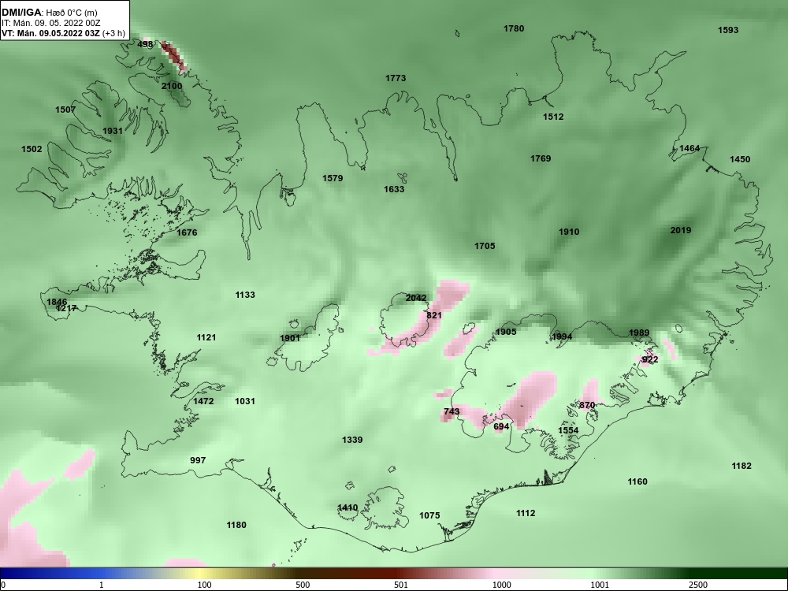Click the map value 1676
Viewport: 788px width, 591px height.
(187, 232)
